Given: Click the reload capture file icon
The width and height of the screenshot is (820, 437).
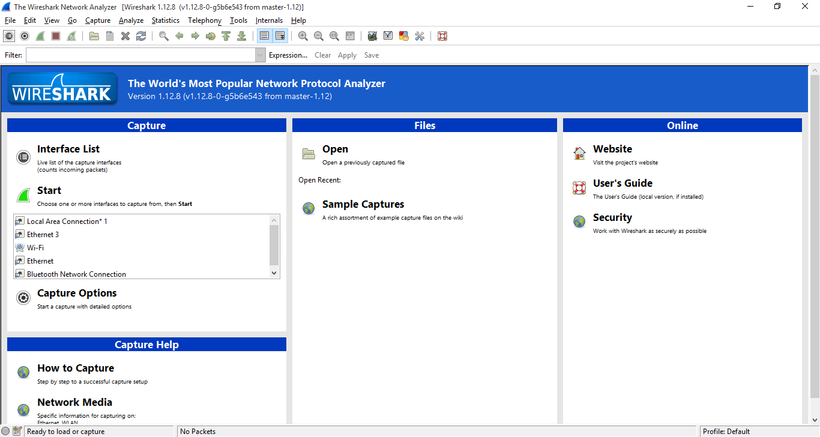Looking at the screenshot, I should pos(141,36).
